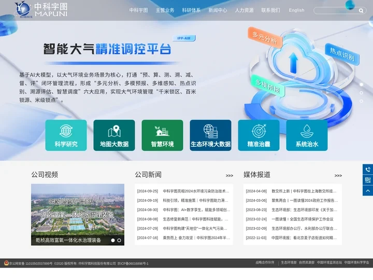
Task: Open news 生态修复新典范 dated 2024-08-08
Action: [195, 219]
